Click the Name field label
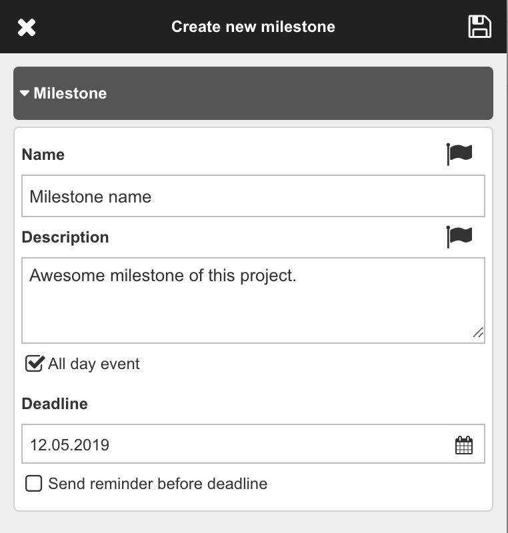Screen dimensions: 508x533 point(43,155)
